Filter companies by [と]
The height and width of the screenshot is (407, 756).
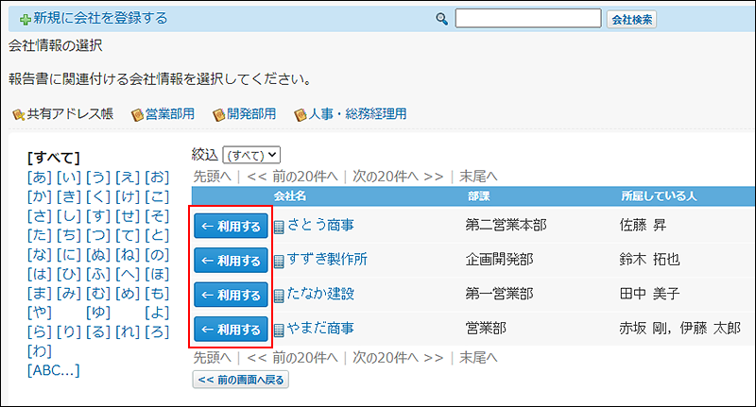[x=157, y=235]
